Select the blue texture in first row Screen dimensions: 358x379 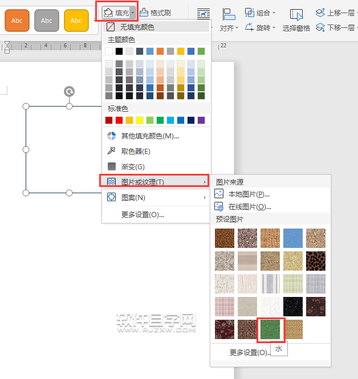pyautogui.click(x=293, y=238)
